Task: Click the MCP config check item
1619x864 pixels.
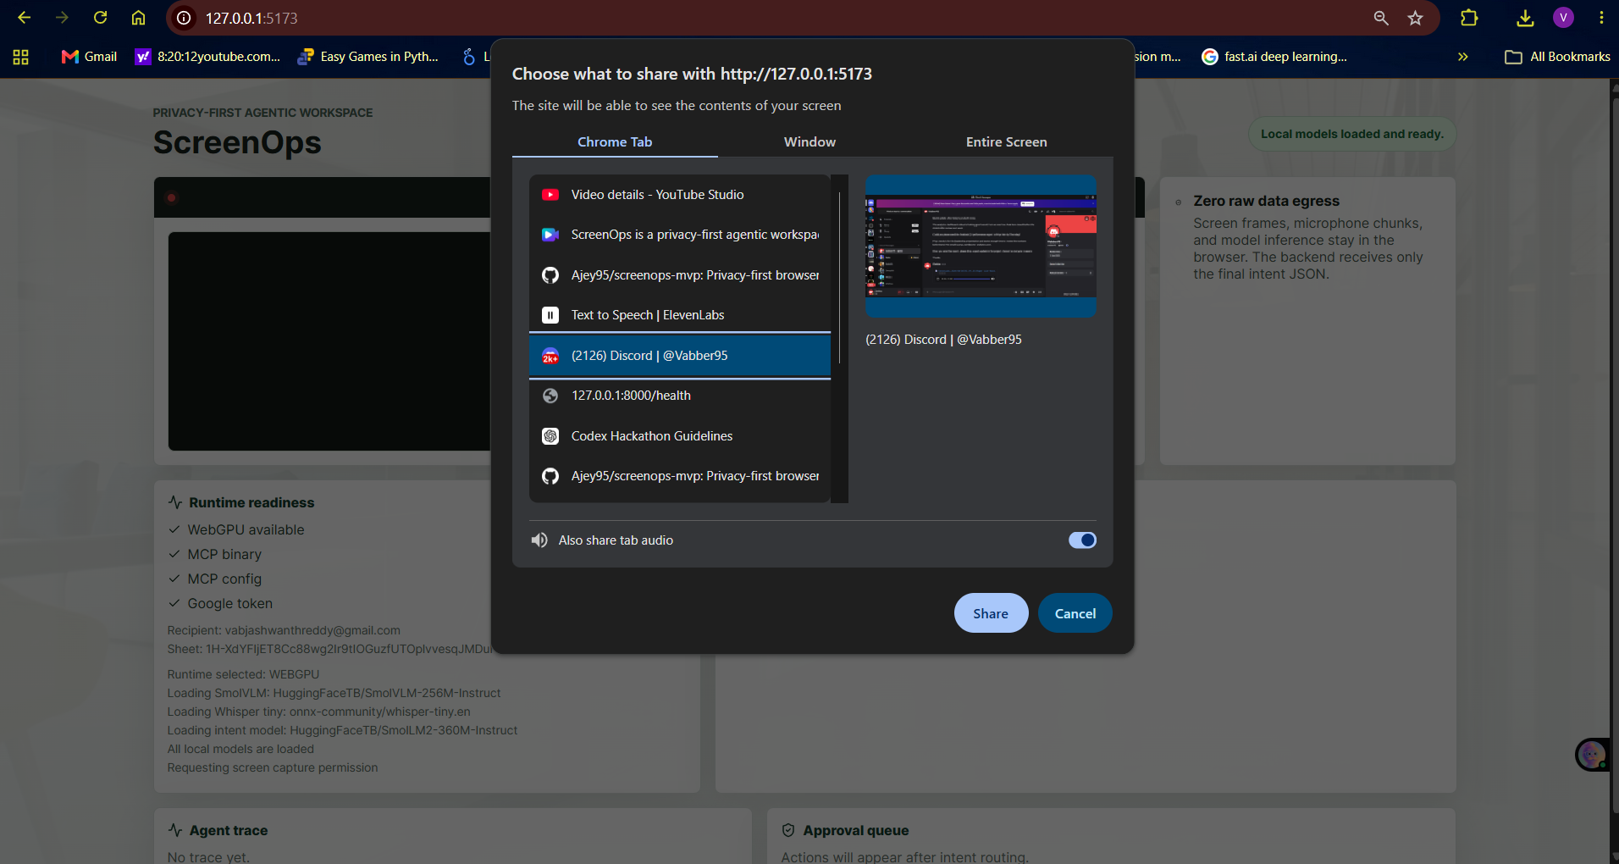Action: pyautogui.click(x=215, y=579)
